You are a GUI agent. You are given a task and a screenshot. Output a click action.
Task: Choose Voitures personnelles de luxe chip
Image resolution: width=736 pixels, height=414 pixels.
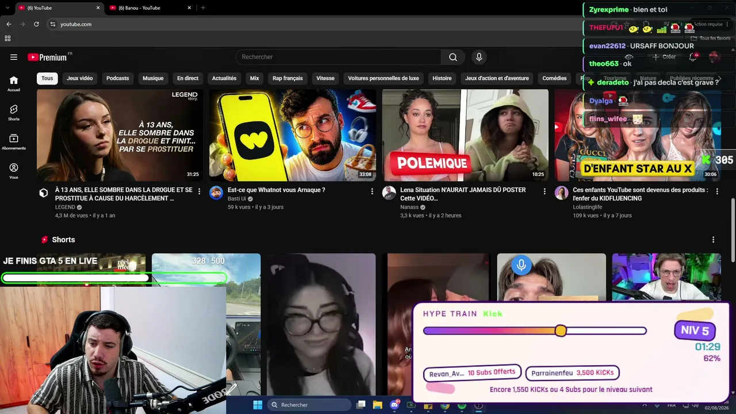[384, 78]
